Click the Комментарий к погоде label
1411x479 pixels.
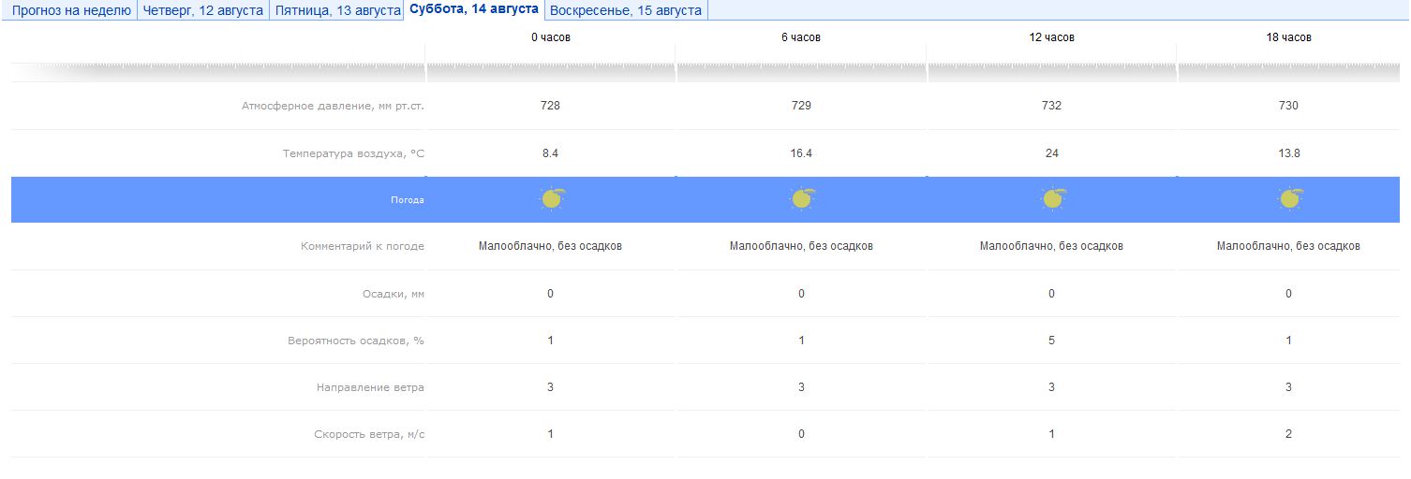click(363, 247)
